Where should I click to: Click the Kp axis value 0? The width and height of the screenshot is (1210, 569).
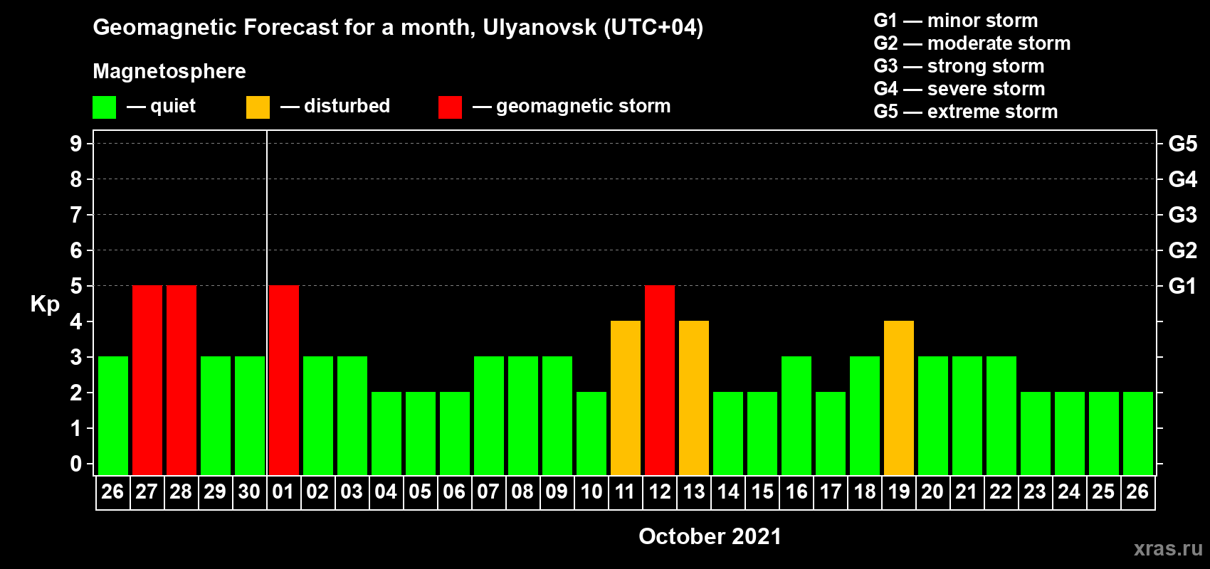click(76, 464)
